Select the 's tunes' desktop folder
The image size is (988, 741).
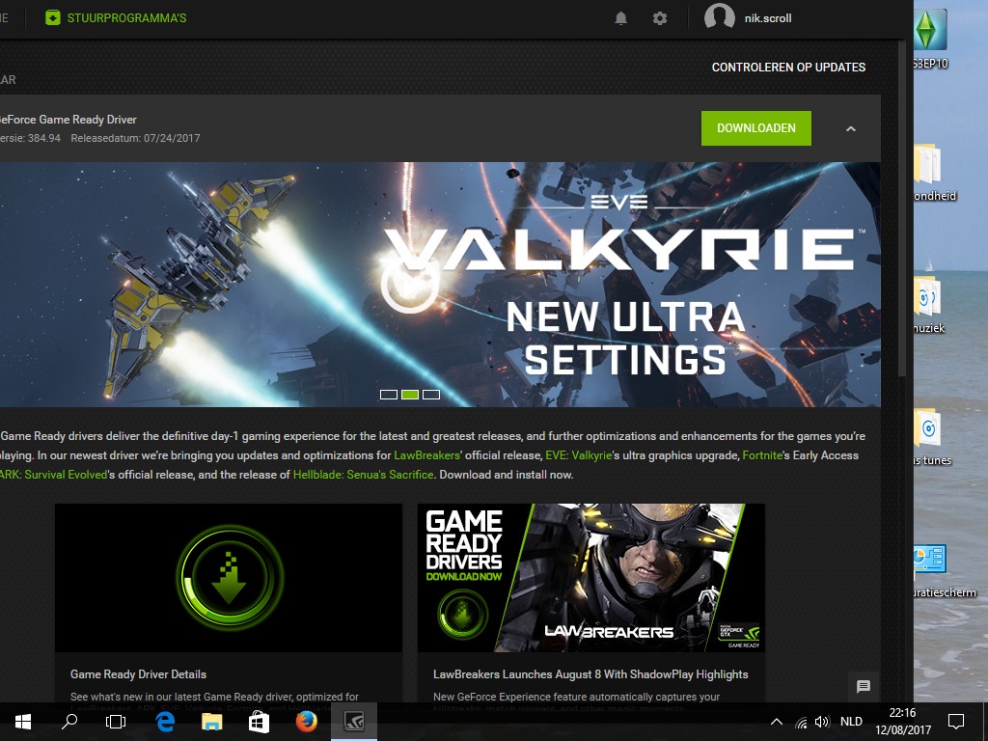(933, 436)
